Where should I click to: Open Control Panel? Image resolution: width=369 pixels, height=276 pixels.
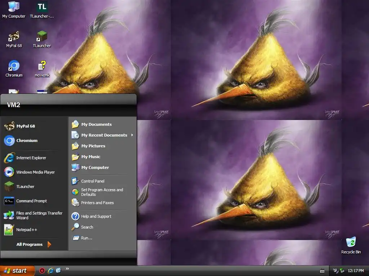pyautogui.click(x=103, y=181)
